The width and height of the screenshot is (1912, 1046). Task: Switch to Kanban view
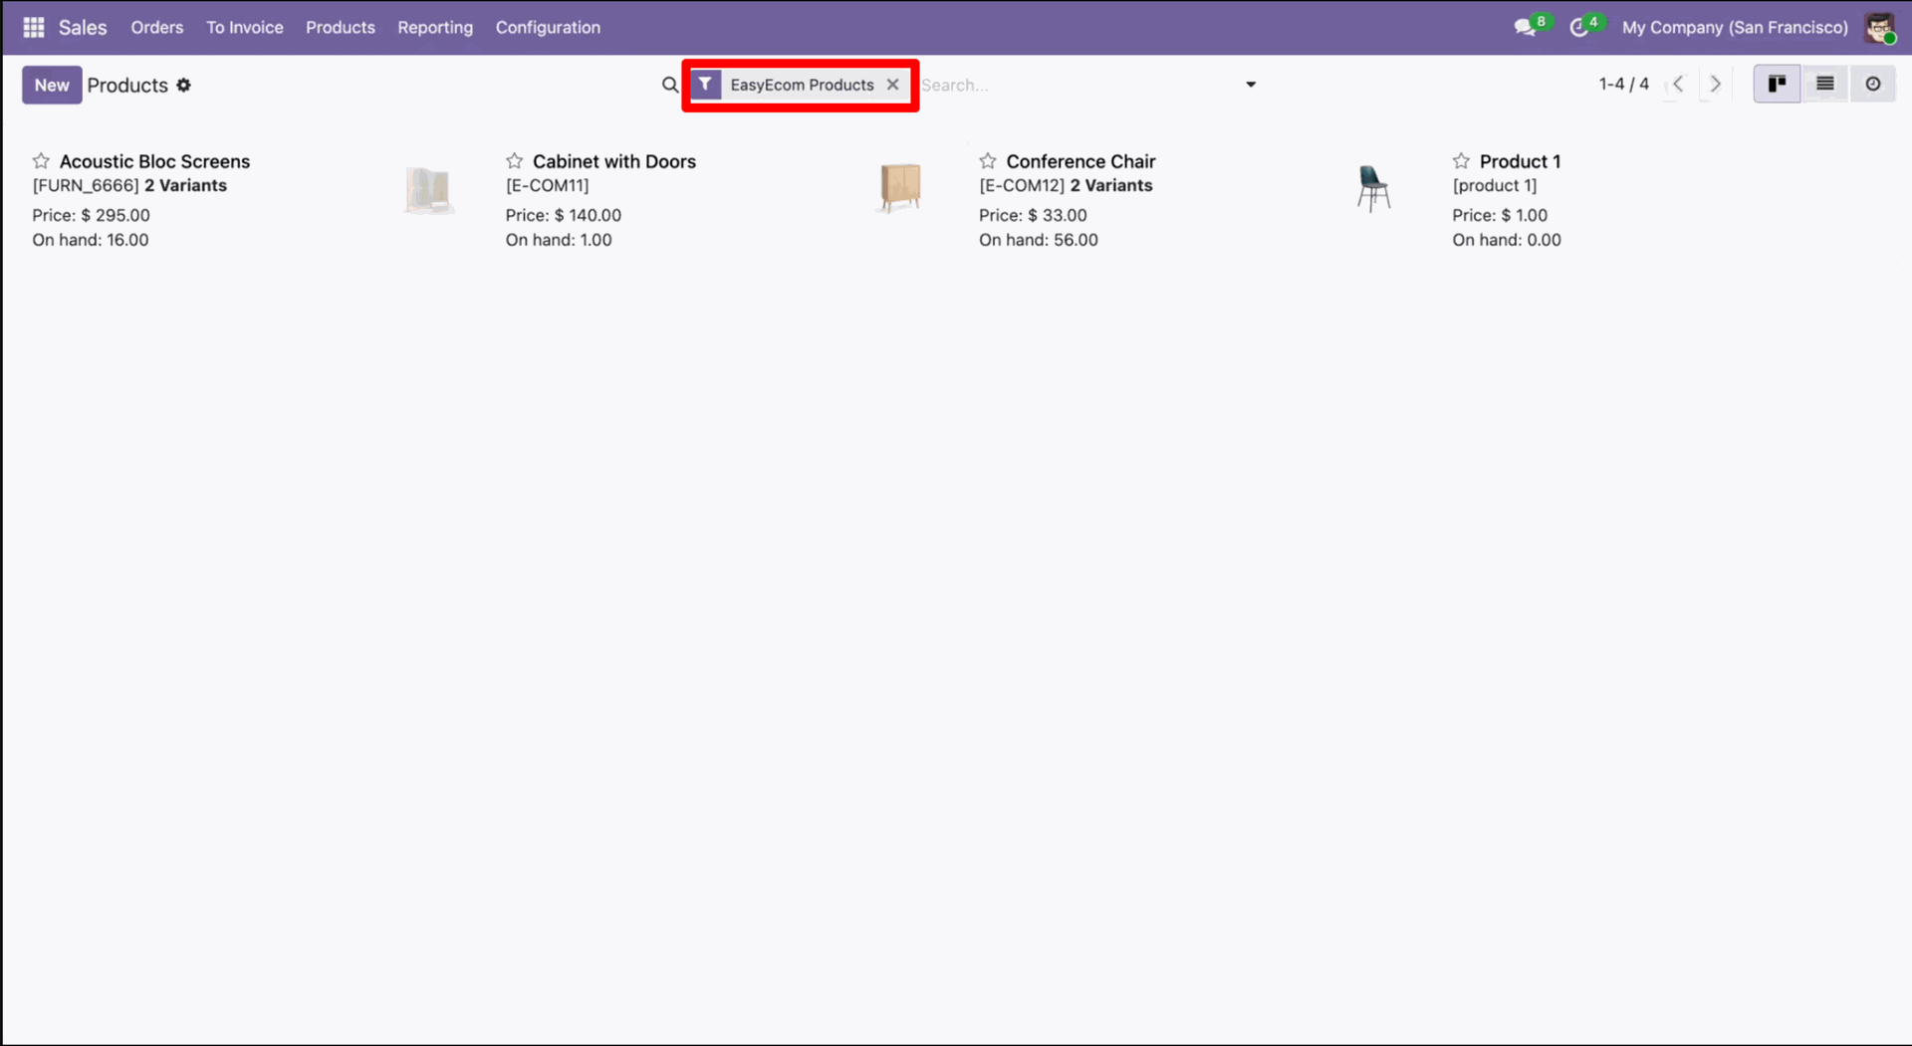pos(1778,85)
